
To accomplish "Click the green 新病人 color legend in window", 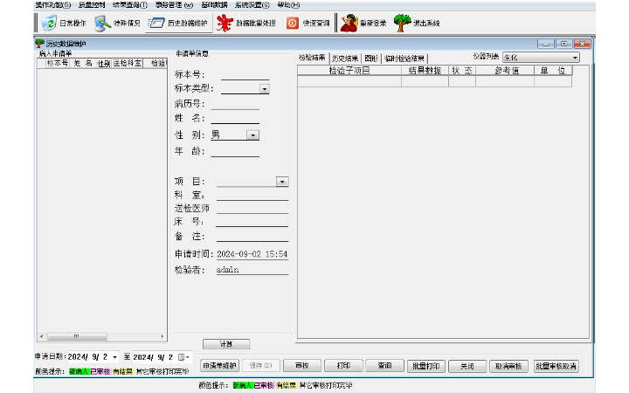I will coord(79,372).
